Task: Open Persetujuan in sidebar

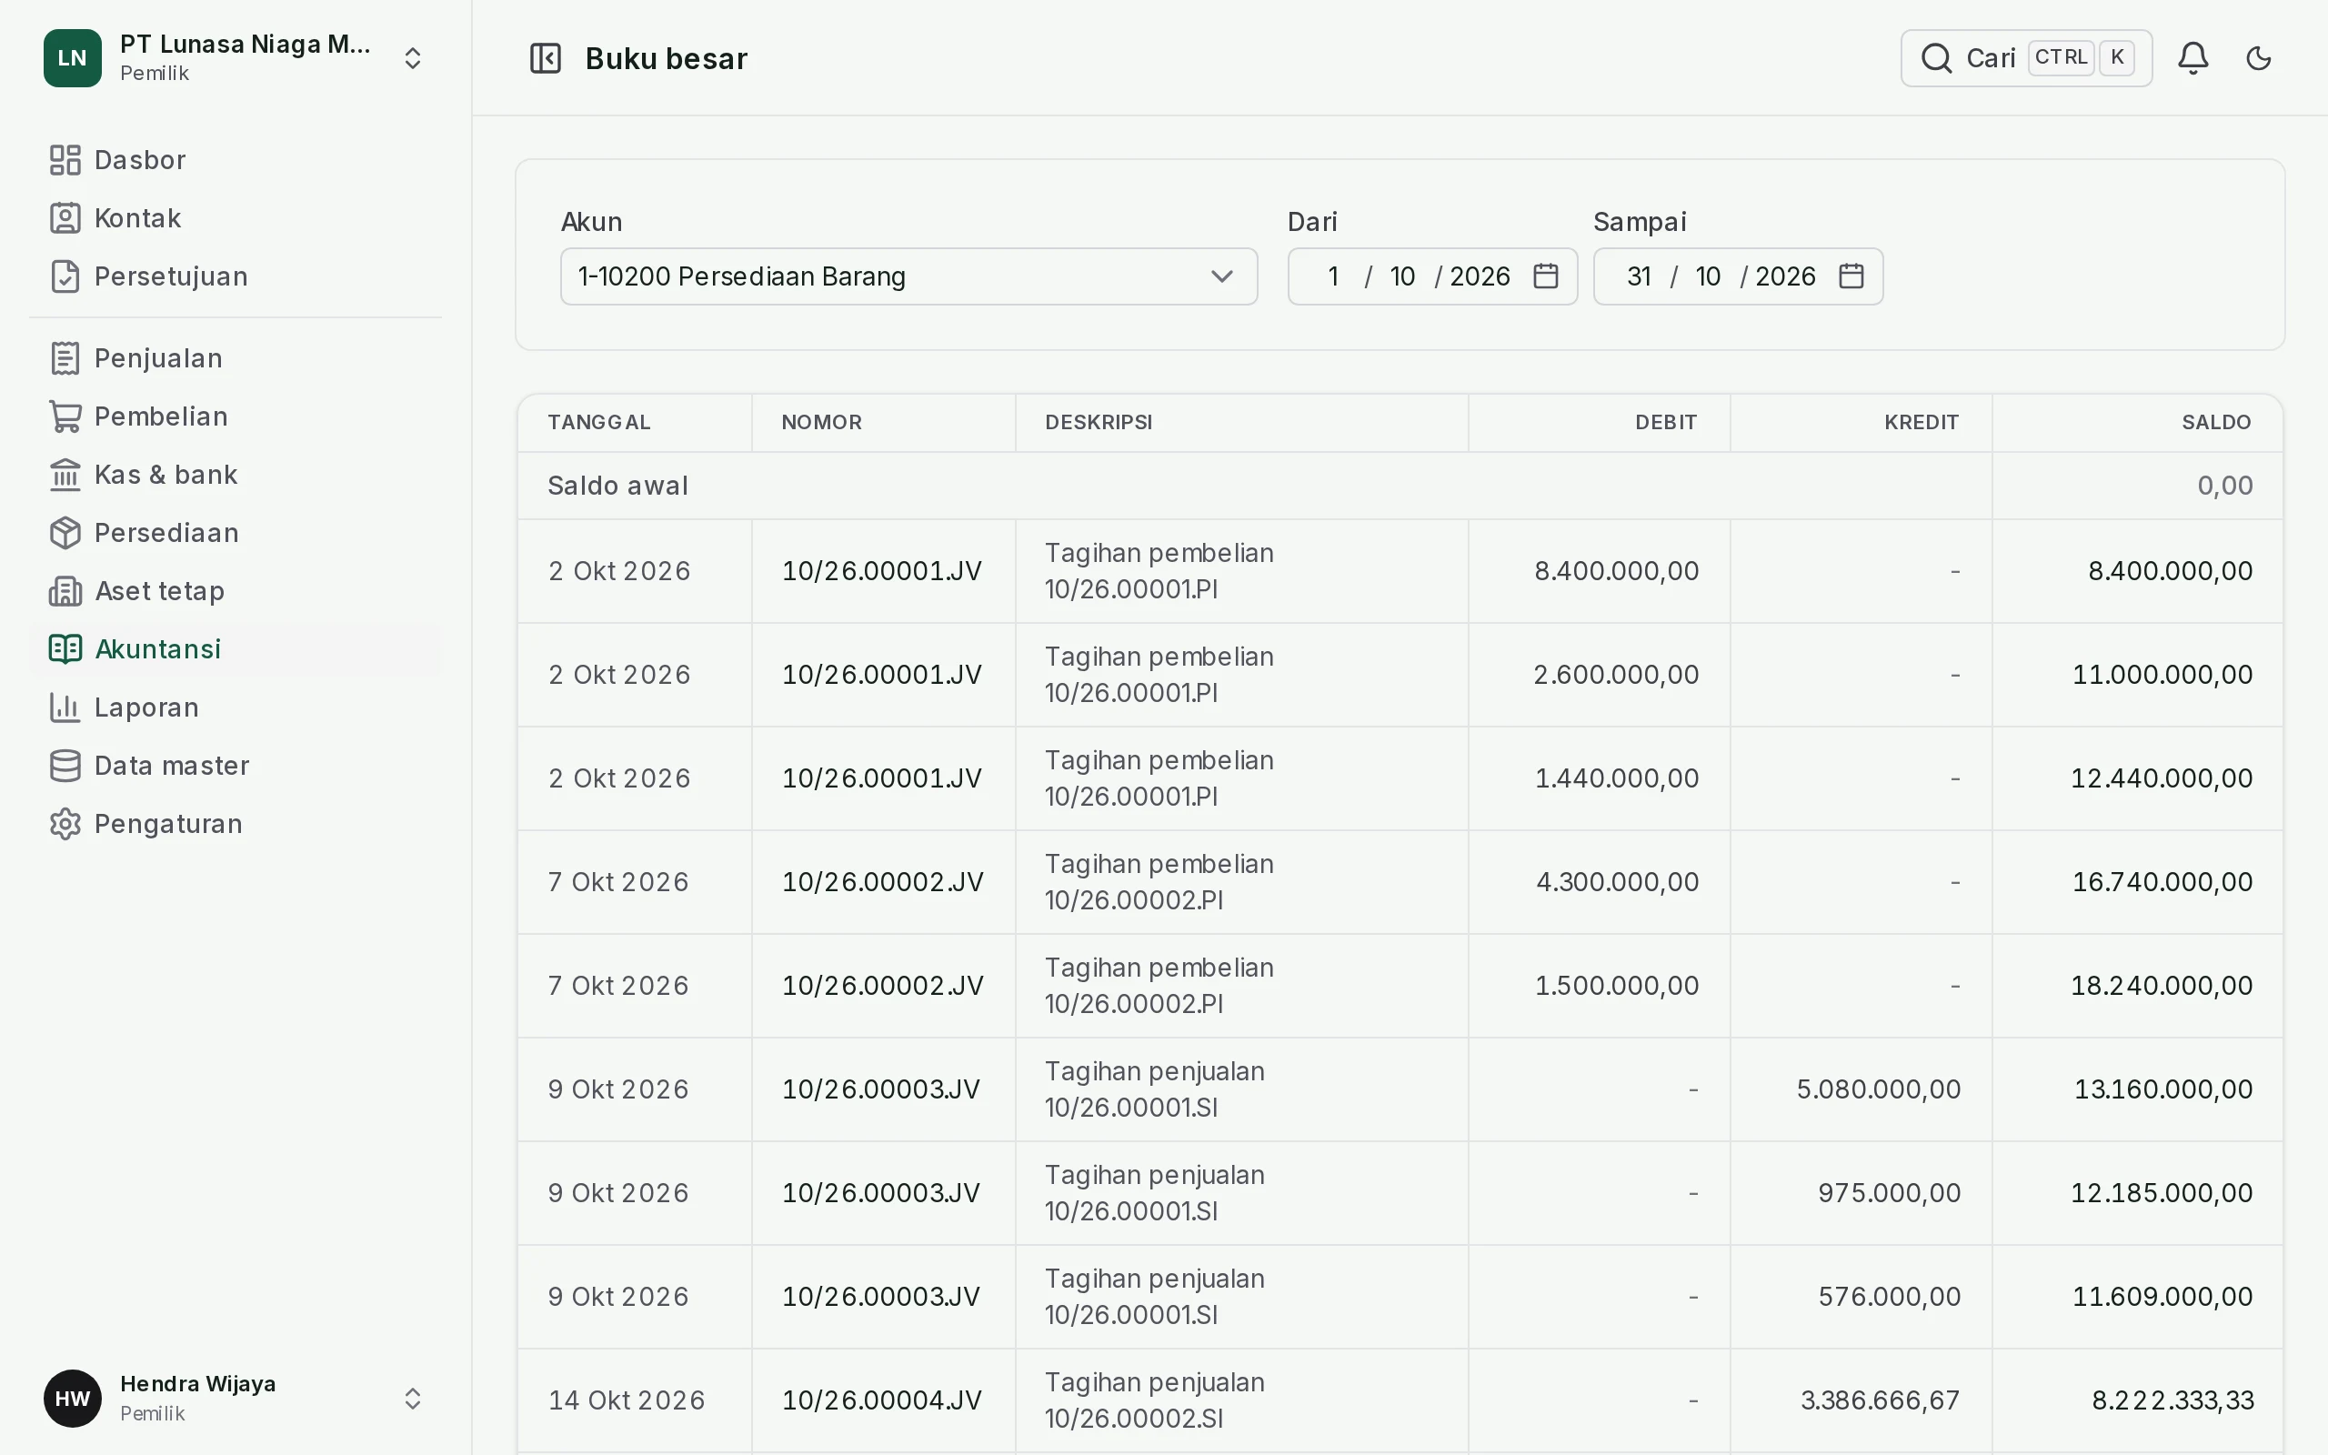Action: (x=236, y=276)
